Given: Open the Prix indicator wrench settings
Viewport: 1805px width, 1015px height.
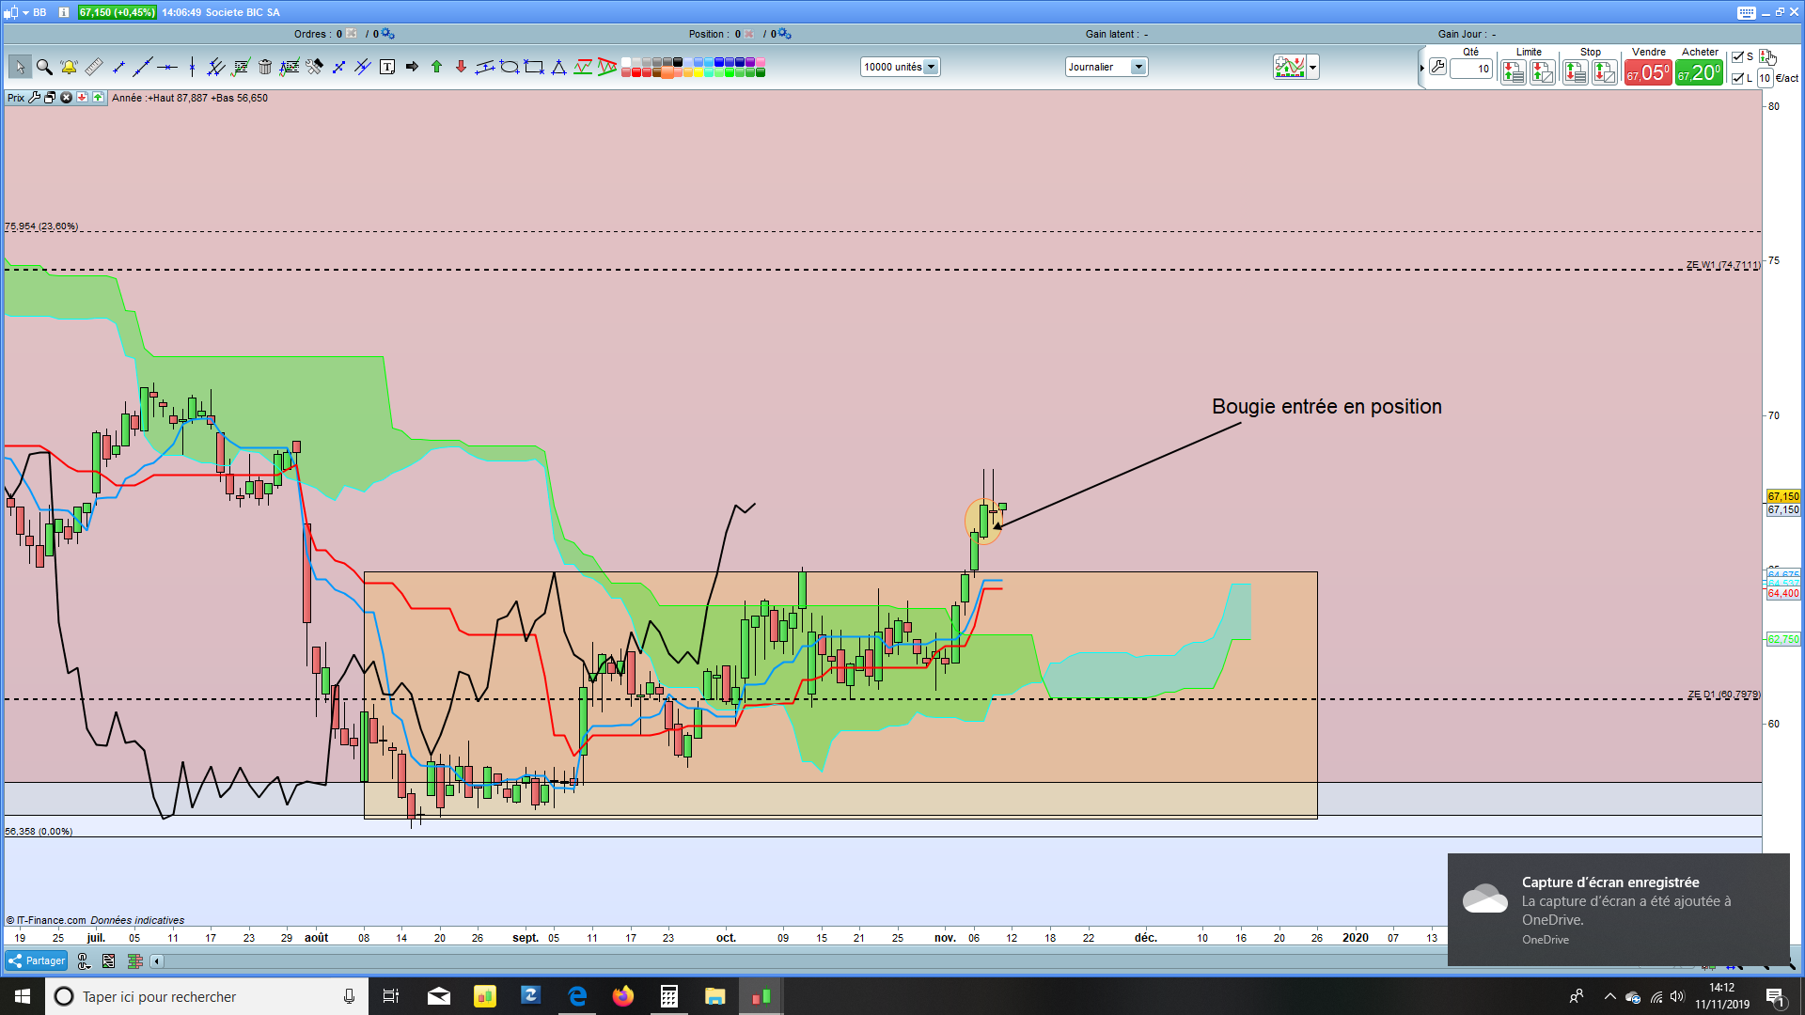Looking at the screenshot, I should 35,98.
